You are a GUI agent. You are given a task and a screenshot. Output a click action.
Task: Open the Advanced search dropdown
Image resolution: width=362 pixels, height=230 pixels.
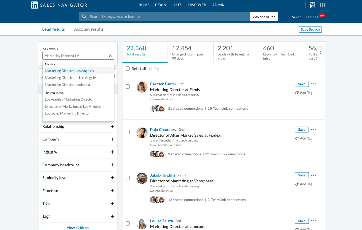(264, 17)
